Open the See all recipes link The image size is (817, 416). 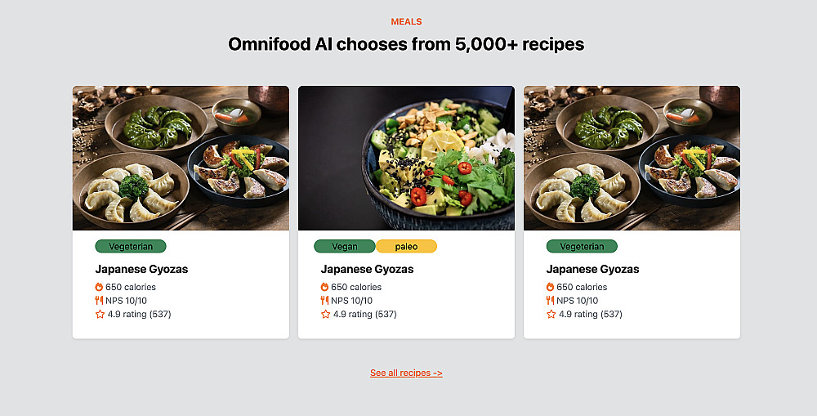406,373
